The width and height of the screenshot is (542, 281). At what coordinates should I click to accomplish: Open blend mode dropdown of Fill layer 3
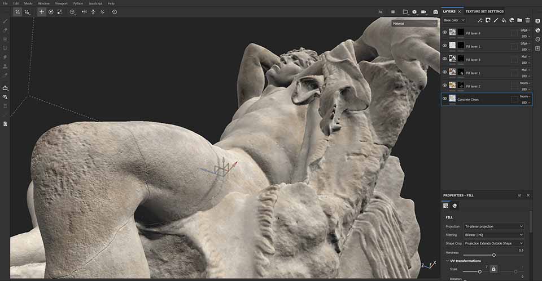pyautogui.click(x=526, y=56)
